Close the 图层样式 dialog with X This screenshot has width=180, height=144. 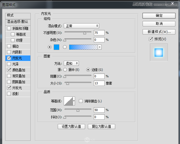(x=172, y=3)
